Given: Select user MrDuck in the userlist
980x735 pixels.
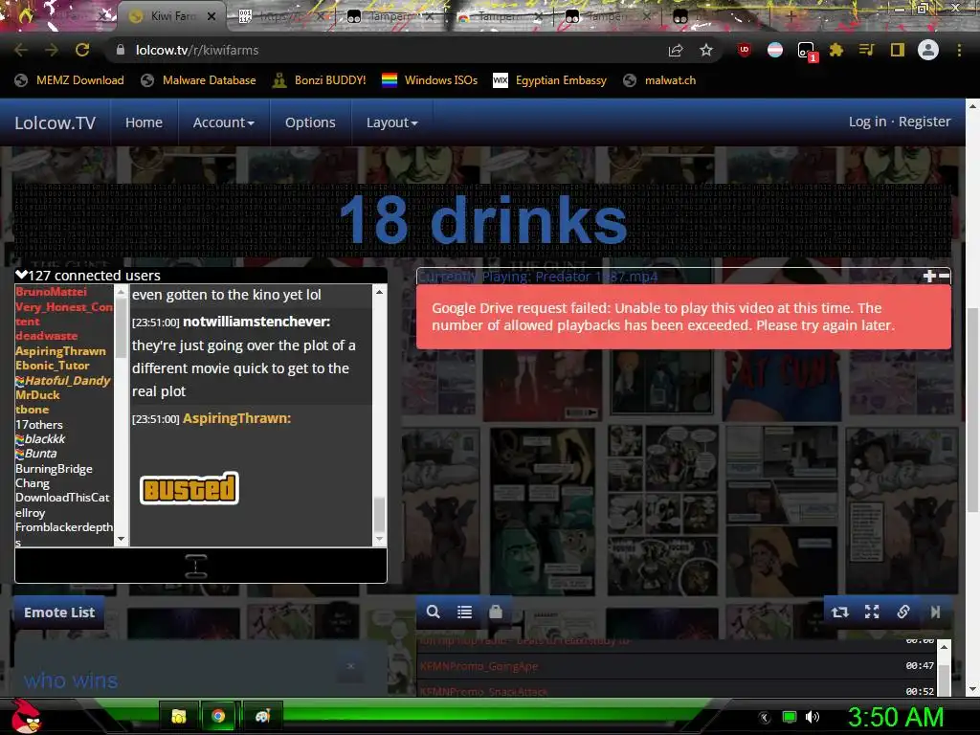Looking at the screenshot, I should pyautogui.click(x=37, y=395).
